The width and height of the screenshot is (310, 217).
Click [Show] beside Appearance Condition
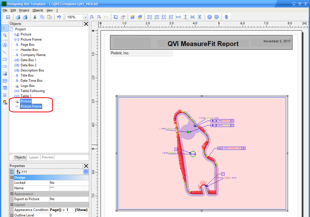pyautogui.click(x=81, y=210)
